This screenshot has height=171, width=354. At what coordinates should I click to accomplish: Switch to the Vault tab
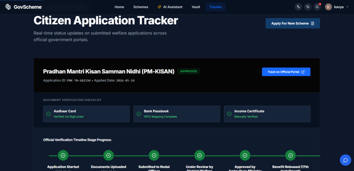click(x=196, y=7)
